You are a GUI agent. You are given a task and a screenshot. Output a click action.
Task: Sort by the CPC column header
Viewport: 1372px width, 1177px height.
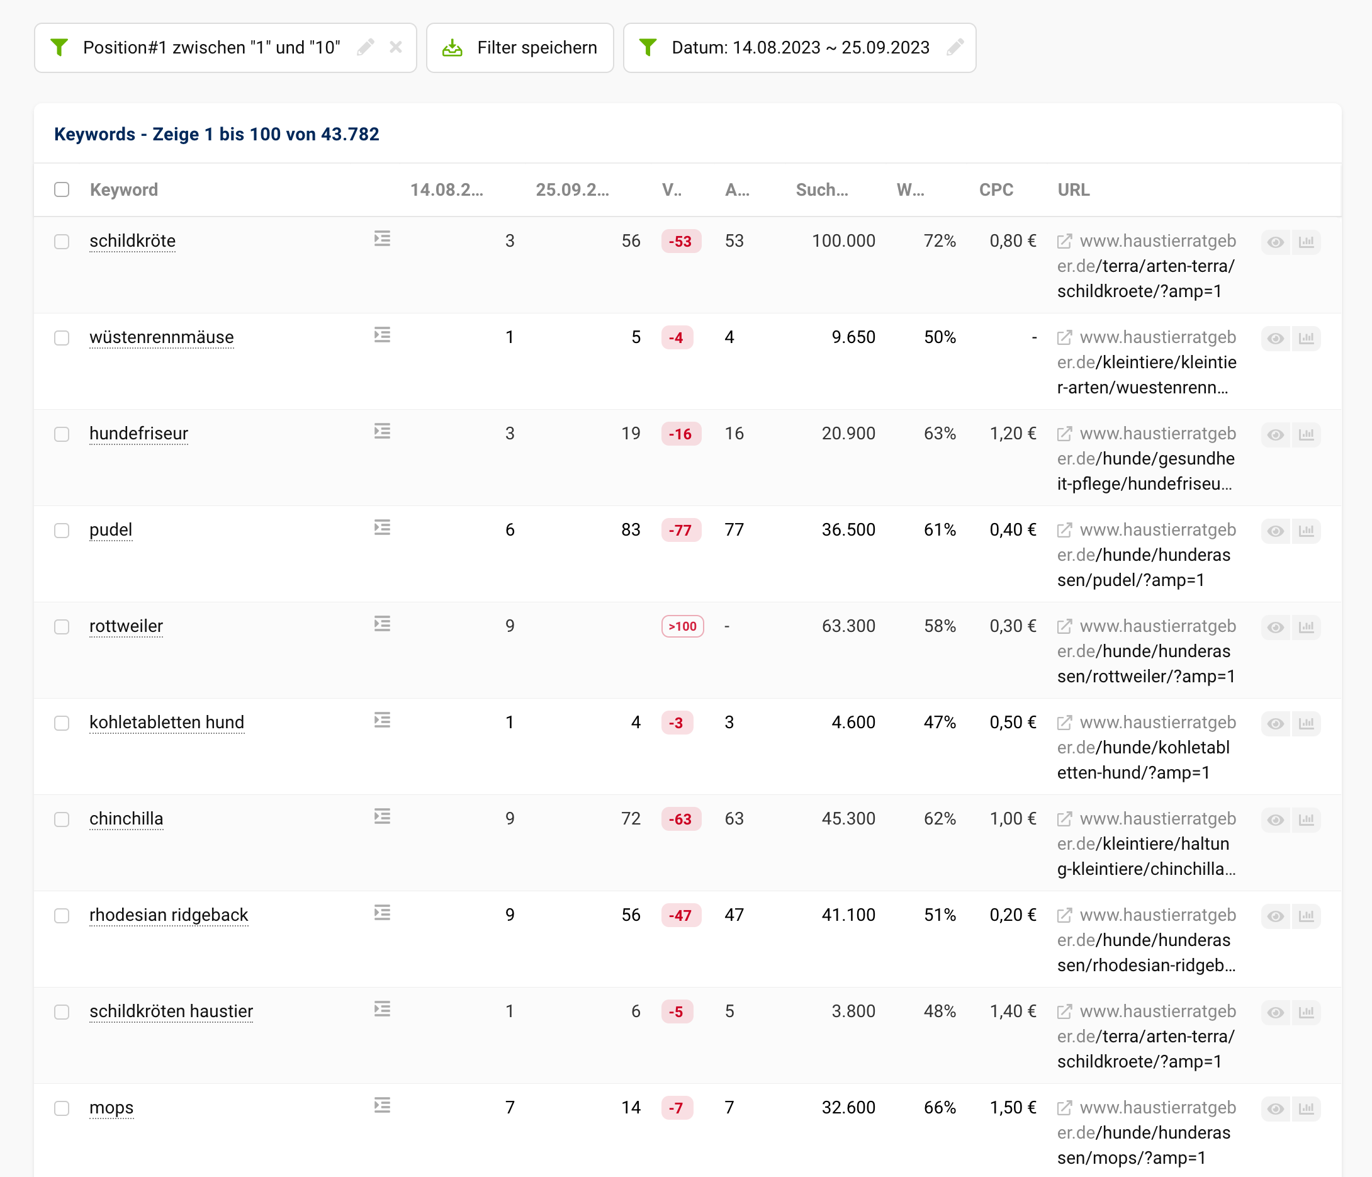(x=996, y=190)
